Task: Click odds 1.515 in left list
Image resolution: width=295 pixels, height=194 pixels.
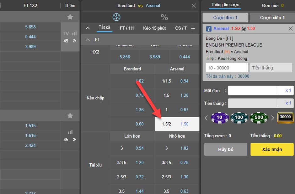Action: [x=30, y=125]
